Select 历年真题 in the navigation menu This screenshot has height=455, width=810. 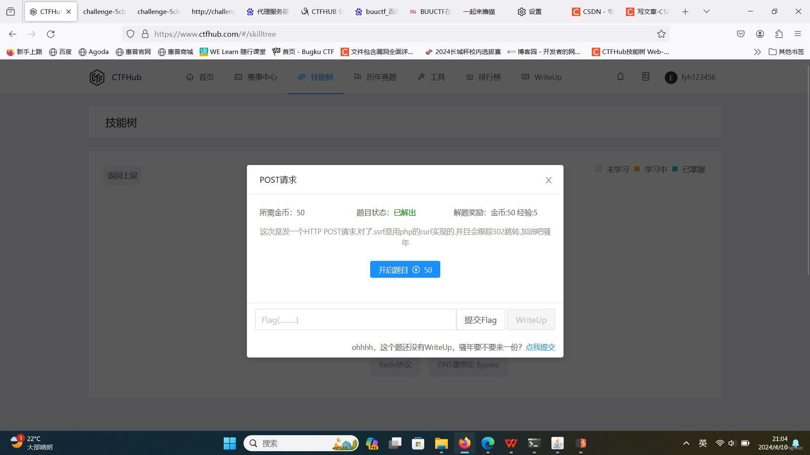coord(381,77)
